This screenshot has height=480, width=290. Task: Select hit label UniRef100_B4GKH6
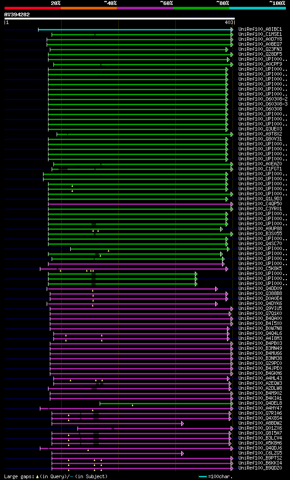[x=261, y=373]
